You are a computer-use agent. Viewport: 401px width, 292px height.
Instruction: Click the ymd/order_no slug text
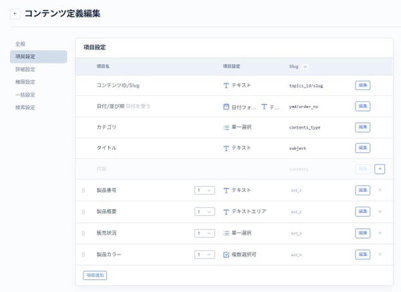pyautogui.click(x=303, y=107)
